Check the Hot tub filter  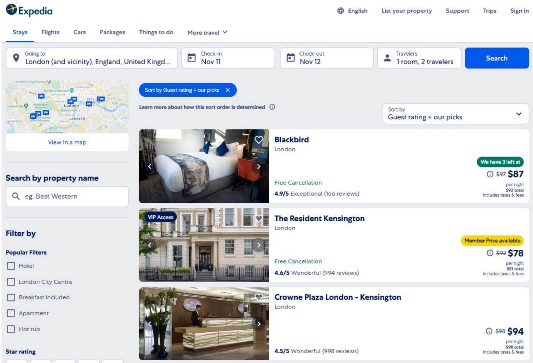tap(11, 329)
